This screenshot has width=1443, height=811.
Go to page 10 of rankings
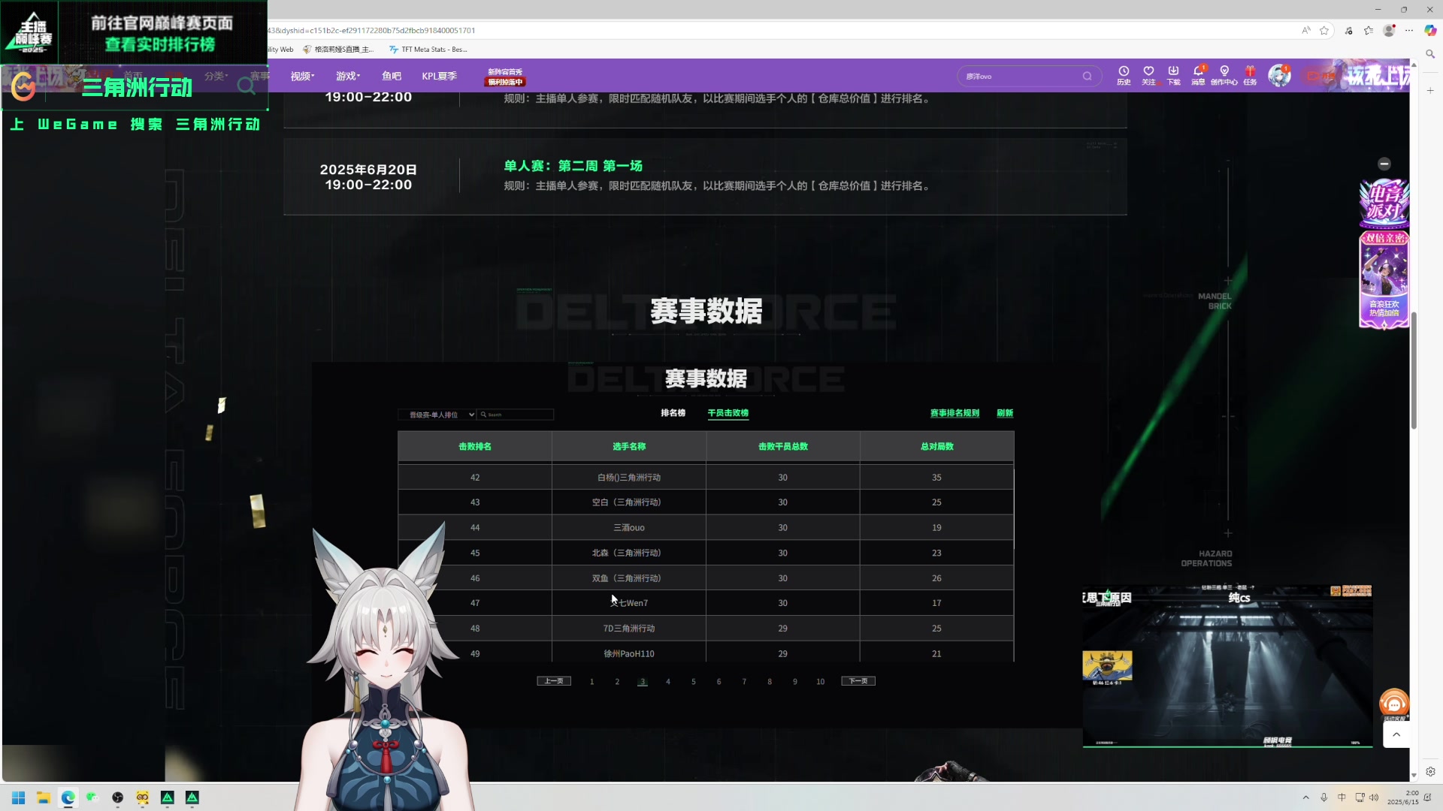pos(820,682)
